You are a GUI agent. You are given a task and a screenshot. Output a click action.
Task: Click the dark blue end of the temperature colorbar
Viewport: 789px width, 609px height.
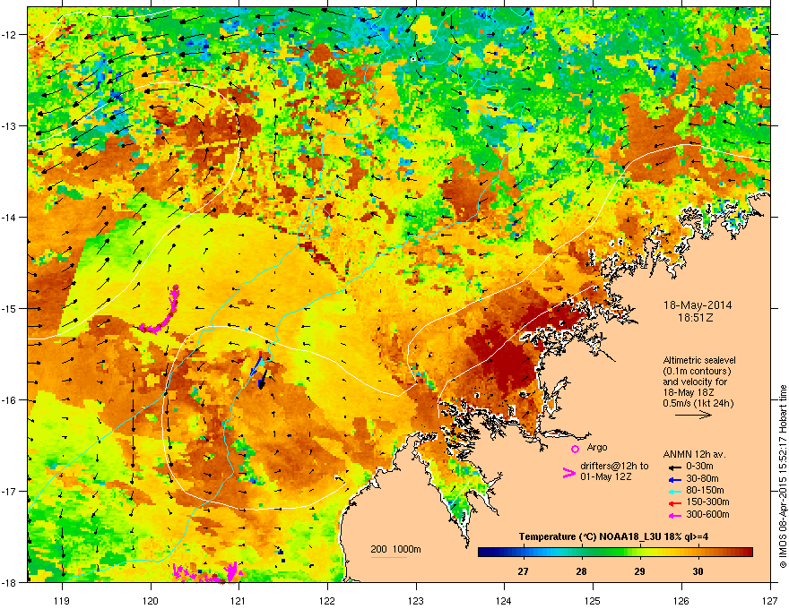[x=483, y=553]
